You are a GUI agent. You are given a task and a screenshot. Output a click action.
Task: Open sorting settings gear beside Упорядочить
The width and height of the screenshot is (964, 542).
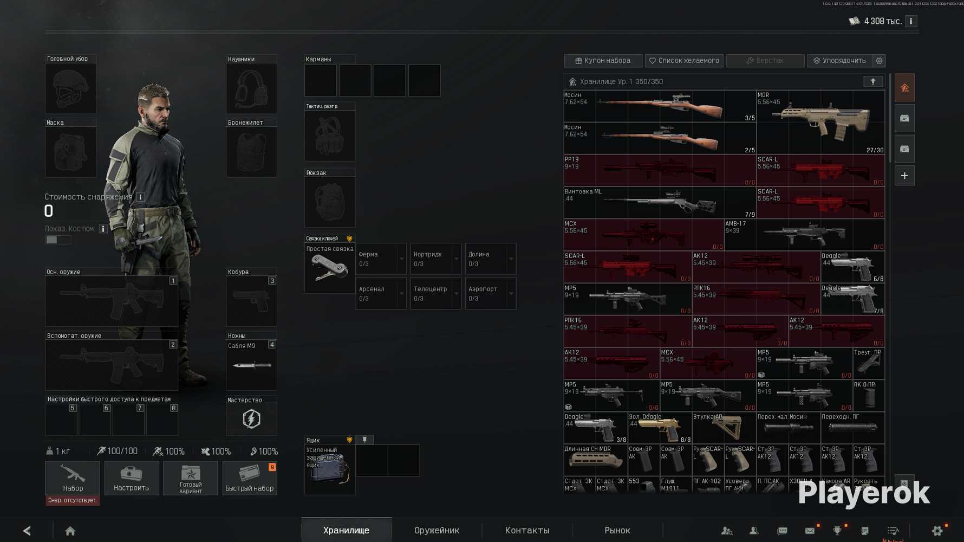879,61
